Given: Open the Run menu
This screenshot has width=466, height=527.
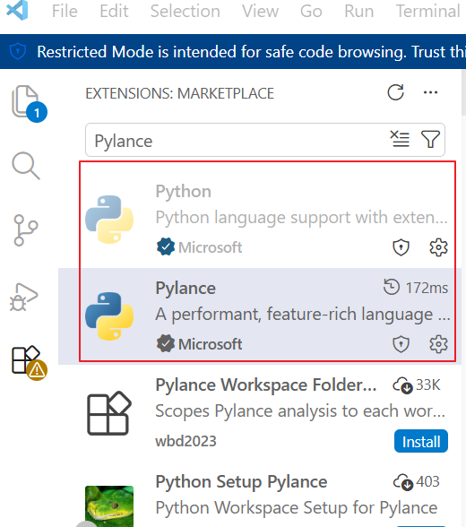Looking at the screenshot, I should click(358, 12).
